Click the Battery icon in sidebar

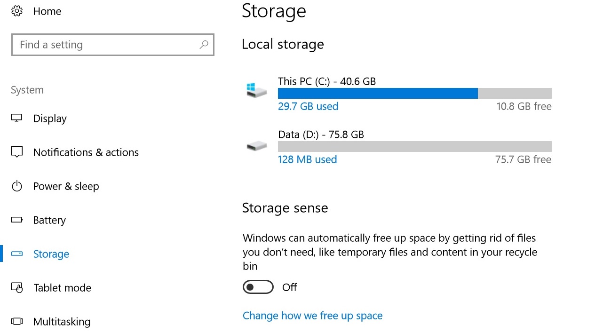point(17,220)
